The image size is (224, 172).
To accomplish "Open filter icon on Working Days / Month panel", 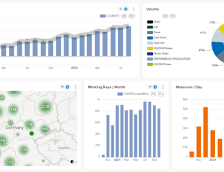I will pyautogui.click(x=150, y=87).
